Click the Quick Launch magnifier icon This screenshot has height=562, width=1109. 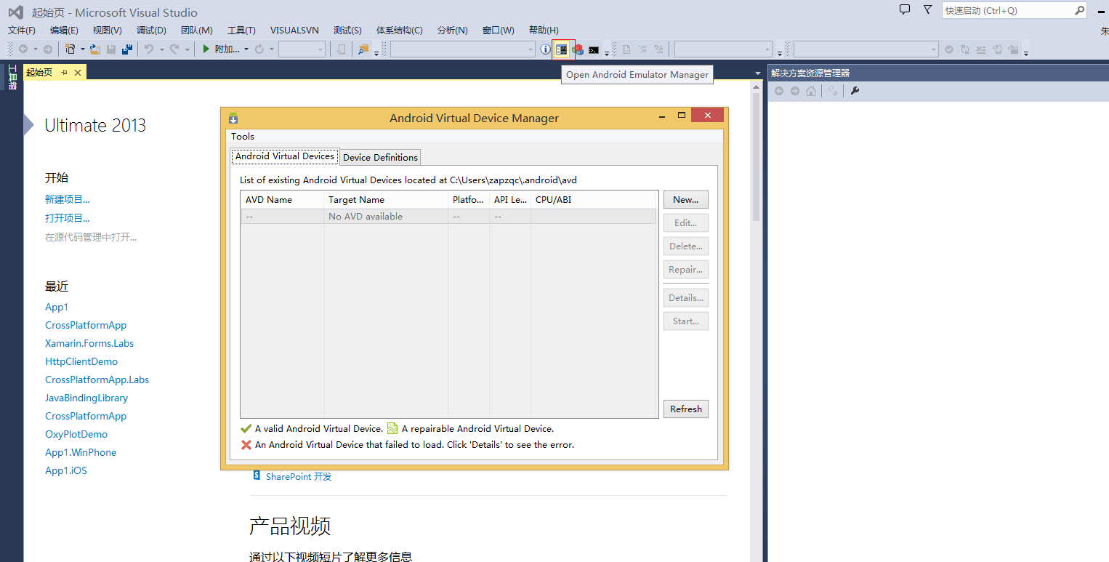[x=1079, y=11]
